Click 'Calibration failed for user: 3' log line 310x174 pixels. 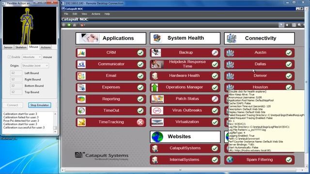pyautogui.click(x=21, y=117)
